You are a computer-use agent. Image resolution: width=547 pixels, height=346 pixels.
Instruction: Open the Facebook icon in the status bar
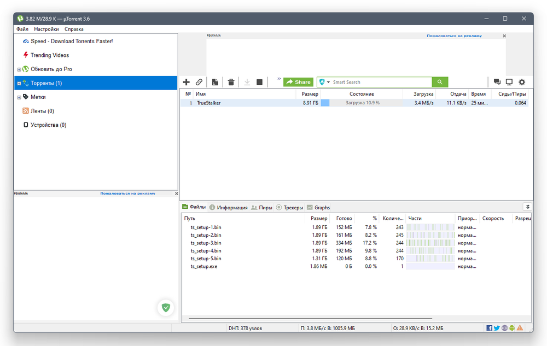489,328
